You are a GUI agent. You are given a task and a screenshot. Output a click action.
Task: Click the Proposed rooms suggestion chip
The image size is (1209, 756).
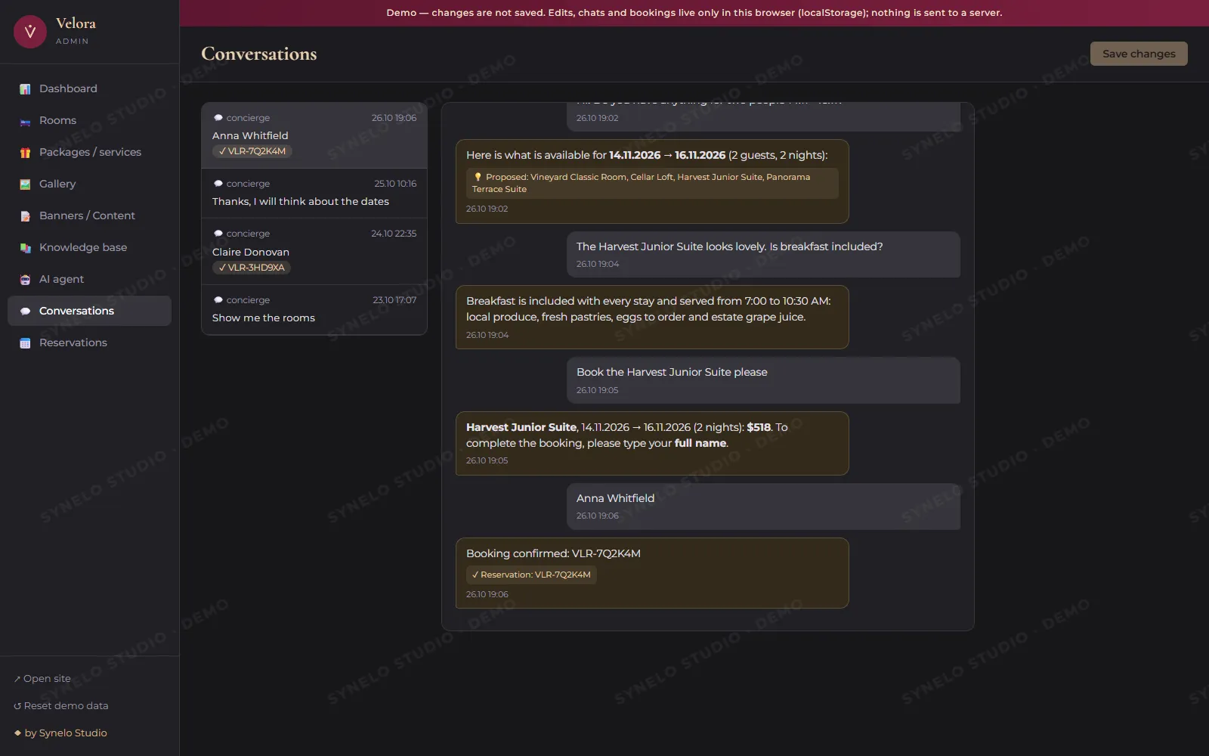[652, 183]
